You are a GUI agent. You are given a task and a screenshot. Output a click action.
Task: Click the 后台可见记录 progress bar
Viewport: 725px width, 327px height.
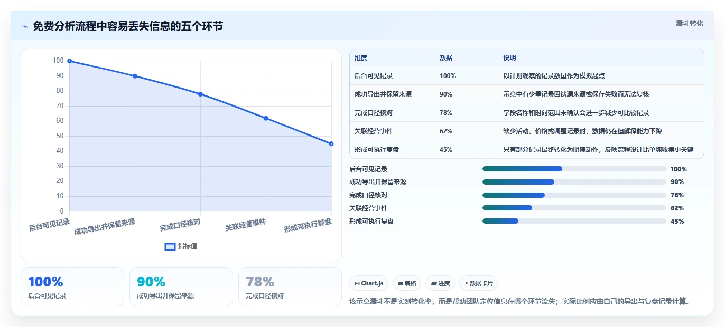coord(574,169)
